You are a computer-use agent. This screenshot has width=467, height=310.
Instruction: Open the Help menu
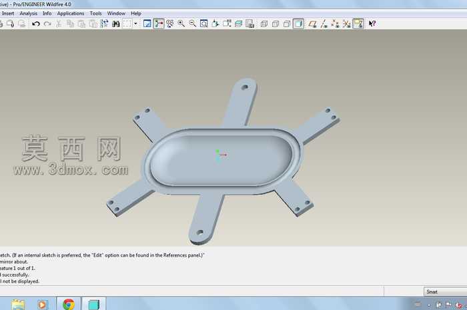coord(136,13)
